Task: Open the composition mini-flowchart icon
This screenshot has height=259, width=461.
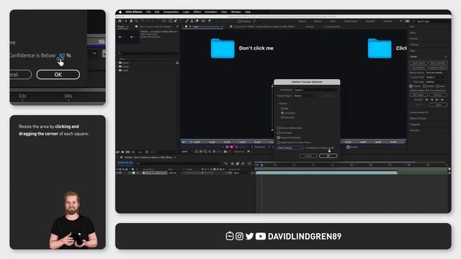Action: coord(225,163)
